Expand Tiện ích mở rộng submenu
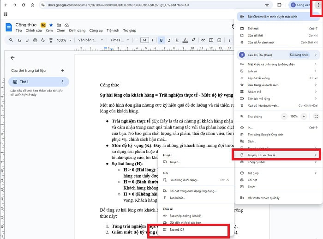The width and height of the screenshot is (323, 239). tap(279, 98)
